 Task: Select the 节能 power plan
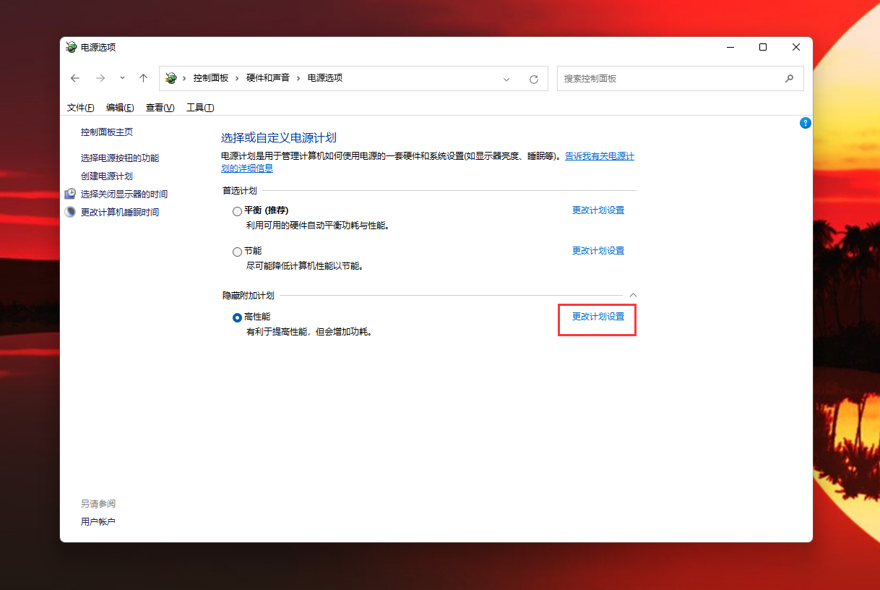pyautogui.click(x=237, y=251)
